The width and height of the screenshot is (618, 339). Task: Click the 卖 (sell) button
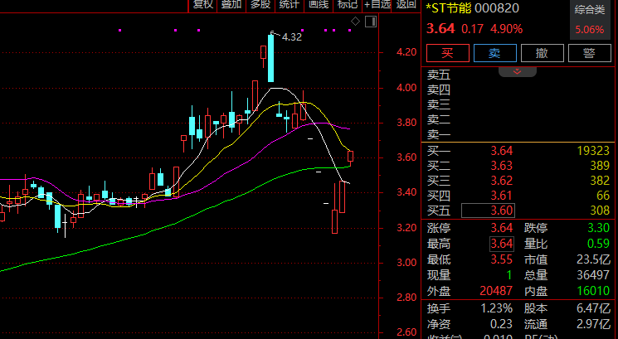click(494, 53)
